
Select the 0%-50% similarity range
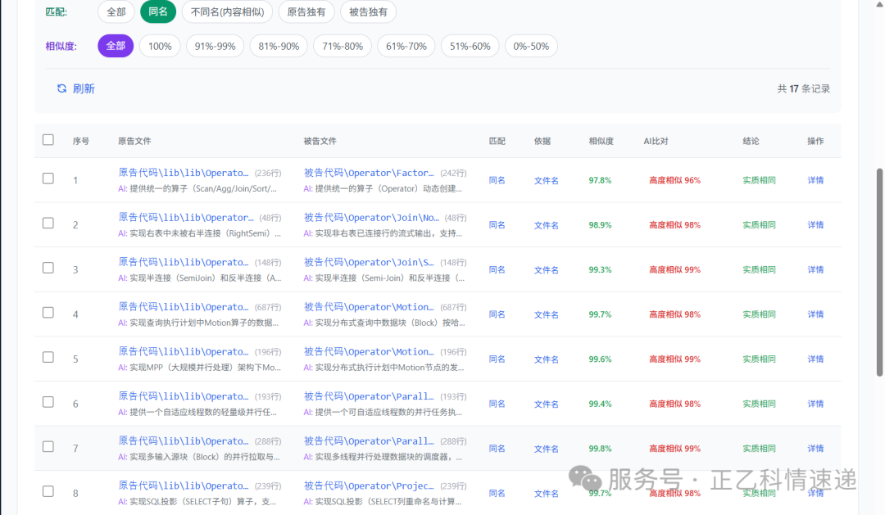(x=530, y=46)
